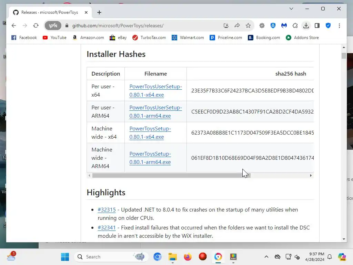The width and height of the screenshot is (353, 265).
Task: Open the weather widget in the taskbar
Action: point(11,256)
